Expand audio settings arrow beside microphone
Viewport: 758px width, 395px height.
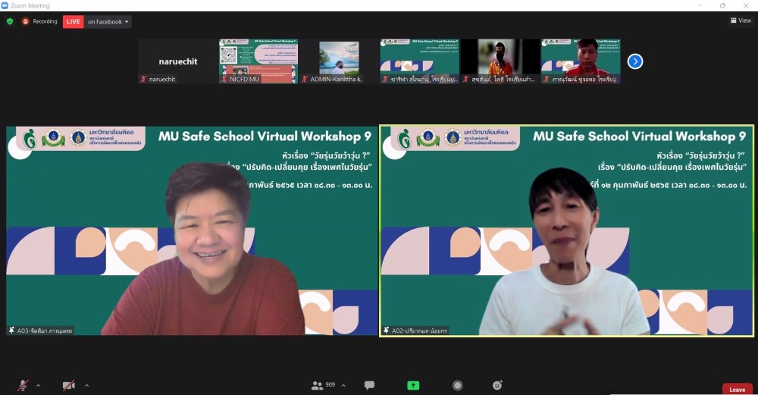(38, 385)
